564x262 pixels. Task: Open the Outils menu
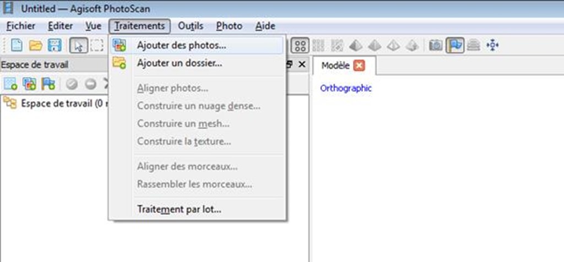[191, 26]
